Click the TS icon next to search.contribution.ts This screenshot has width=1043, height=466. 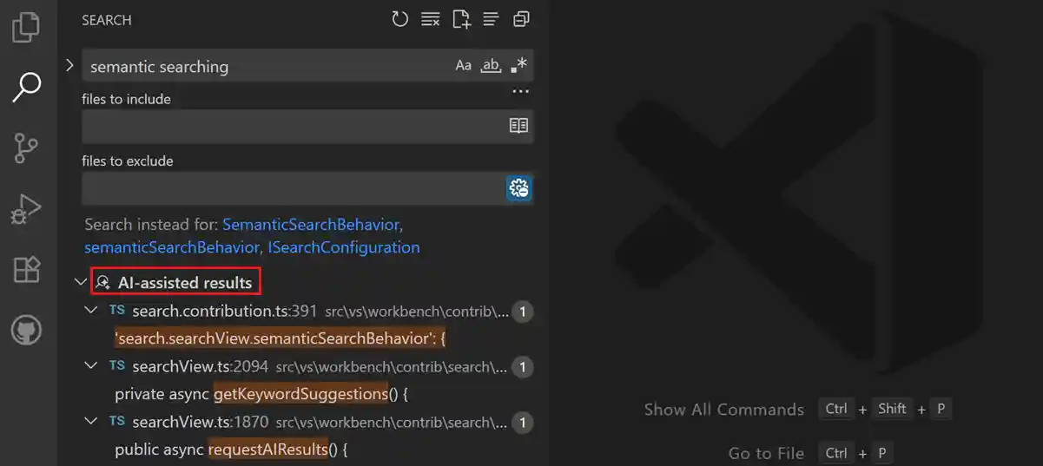coord(116,310)
